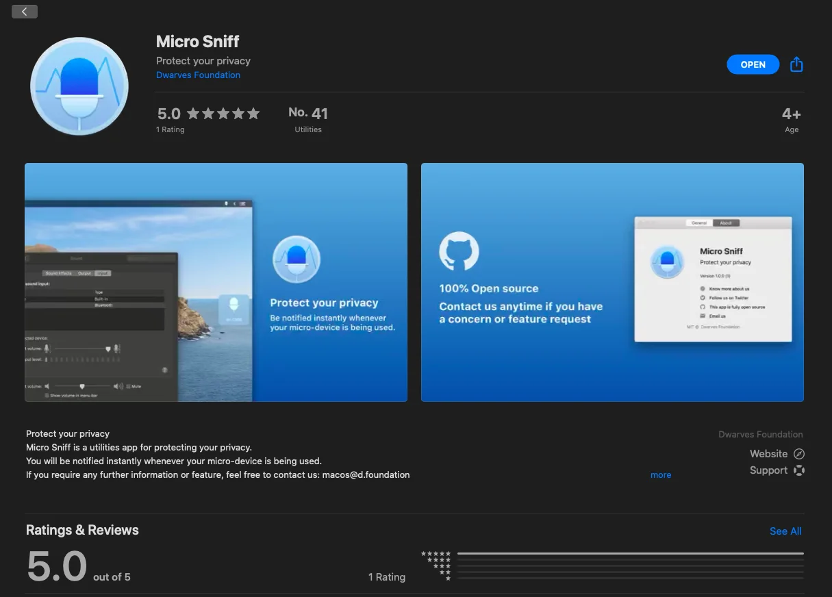Visit the Dwarves Foundation developer link under the title
The height and width of the screenshot is (597, 832).
pyautogui.click(x=198, y=75)
